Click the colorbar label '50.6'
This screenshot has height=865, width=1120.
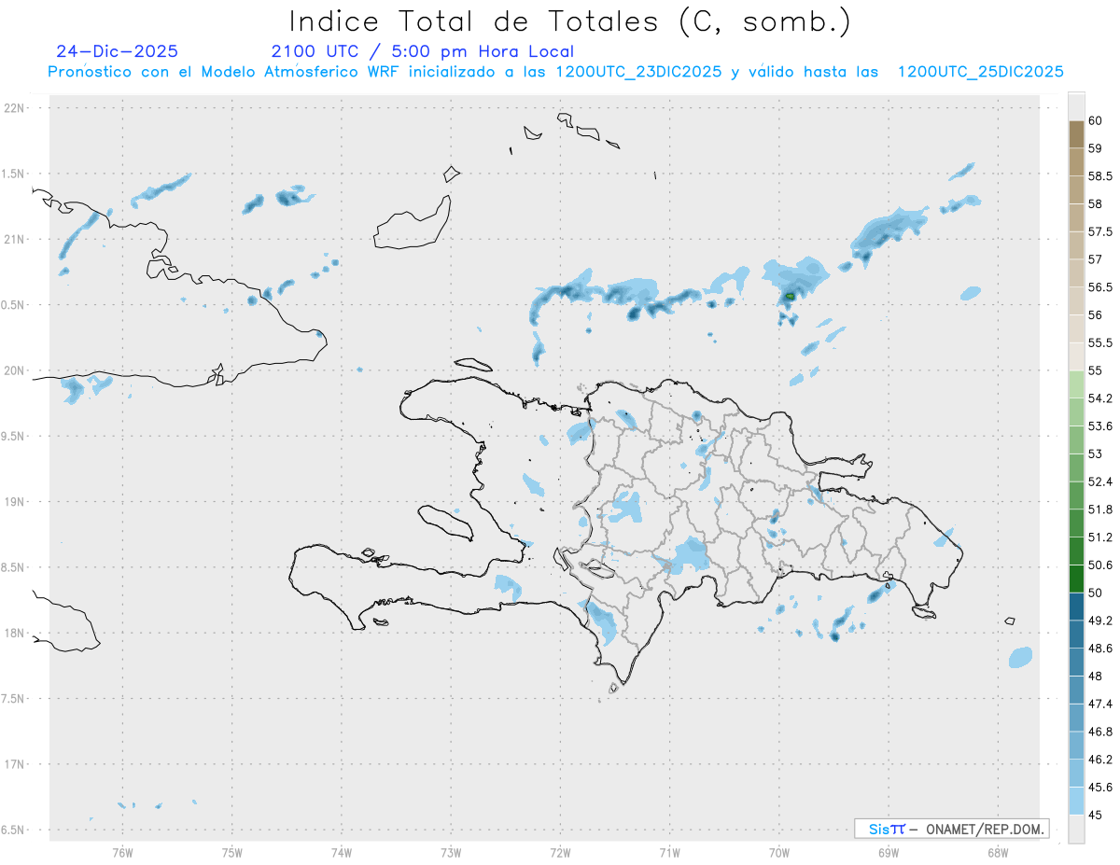point(1099,565)
